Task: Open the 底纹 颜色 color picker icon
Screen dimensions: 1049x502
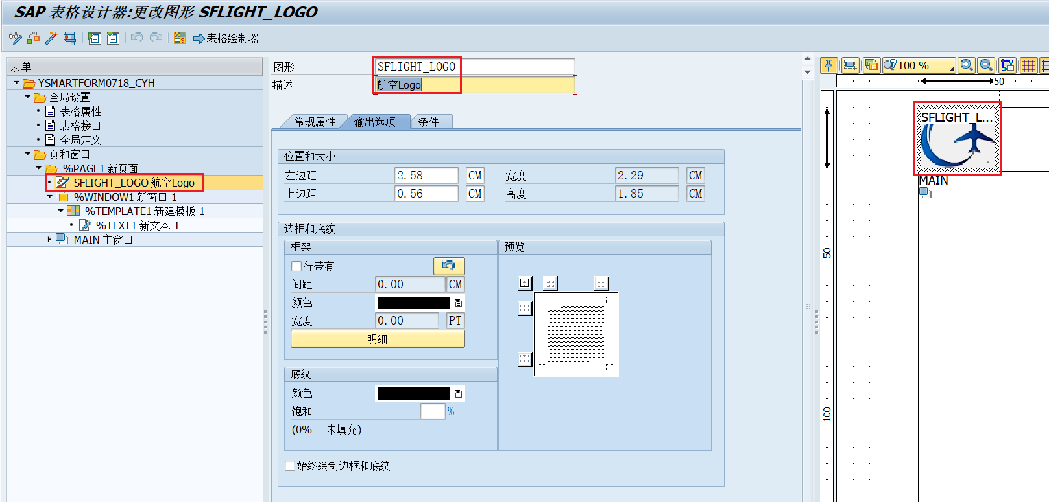Action: click(459, 393)
